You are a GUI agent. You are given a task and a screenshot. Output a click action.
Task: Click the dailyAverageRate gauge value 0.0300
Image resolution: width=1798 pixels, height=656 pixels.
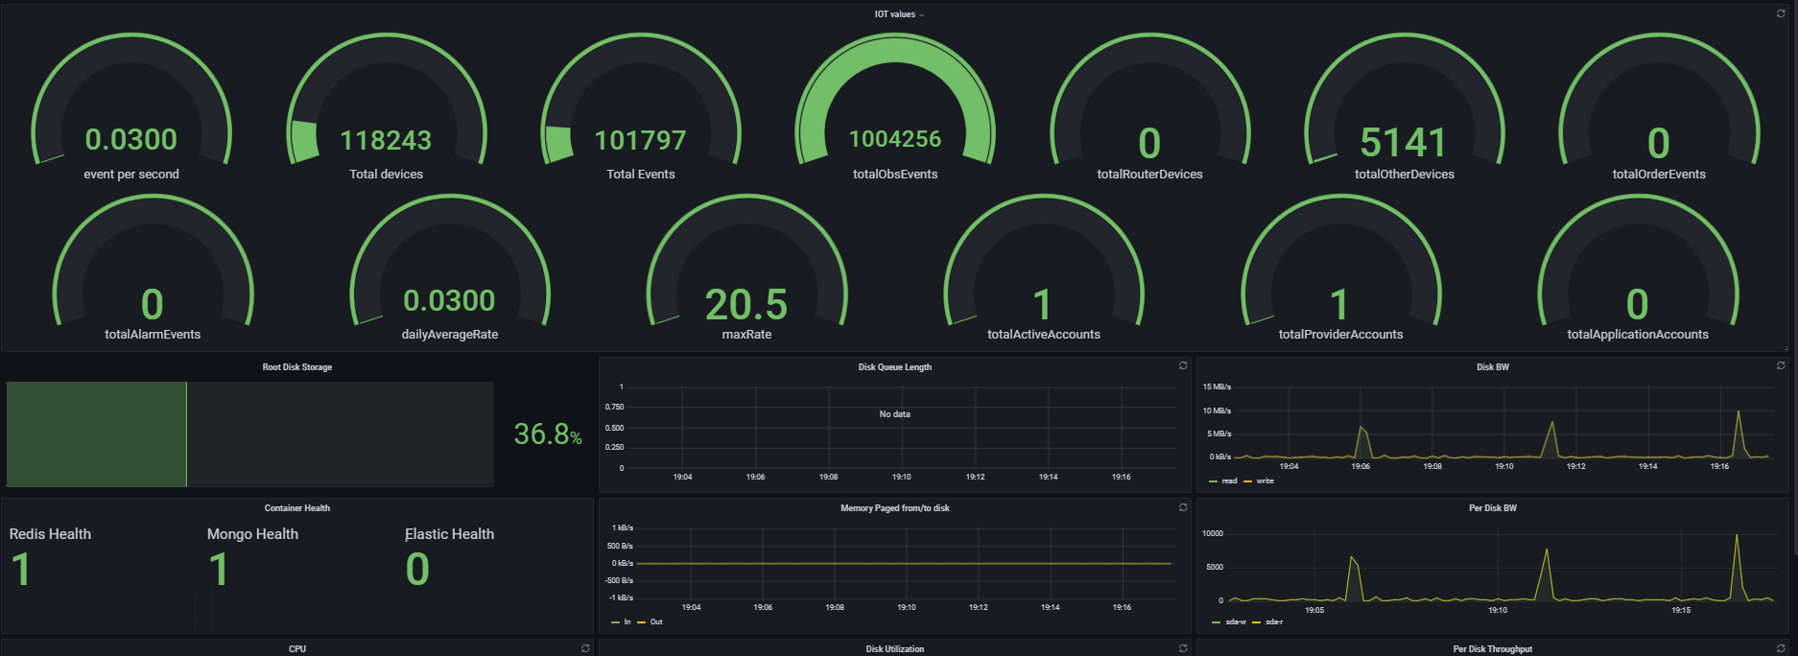(449, 301)
